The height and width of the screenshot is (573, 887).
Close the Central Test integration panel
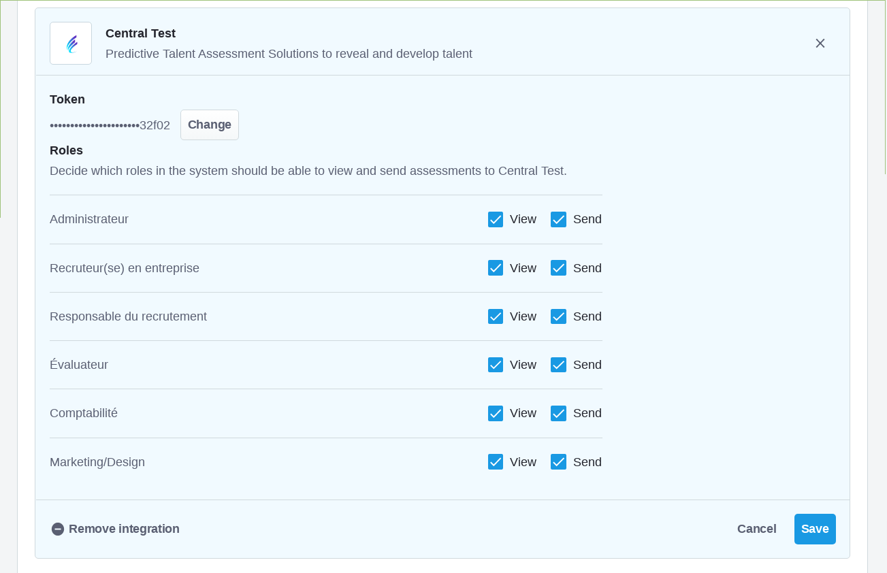(820, 44)
